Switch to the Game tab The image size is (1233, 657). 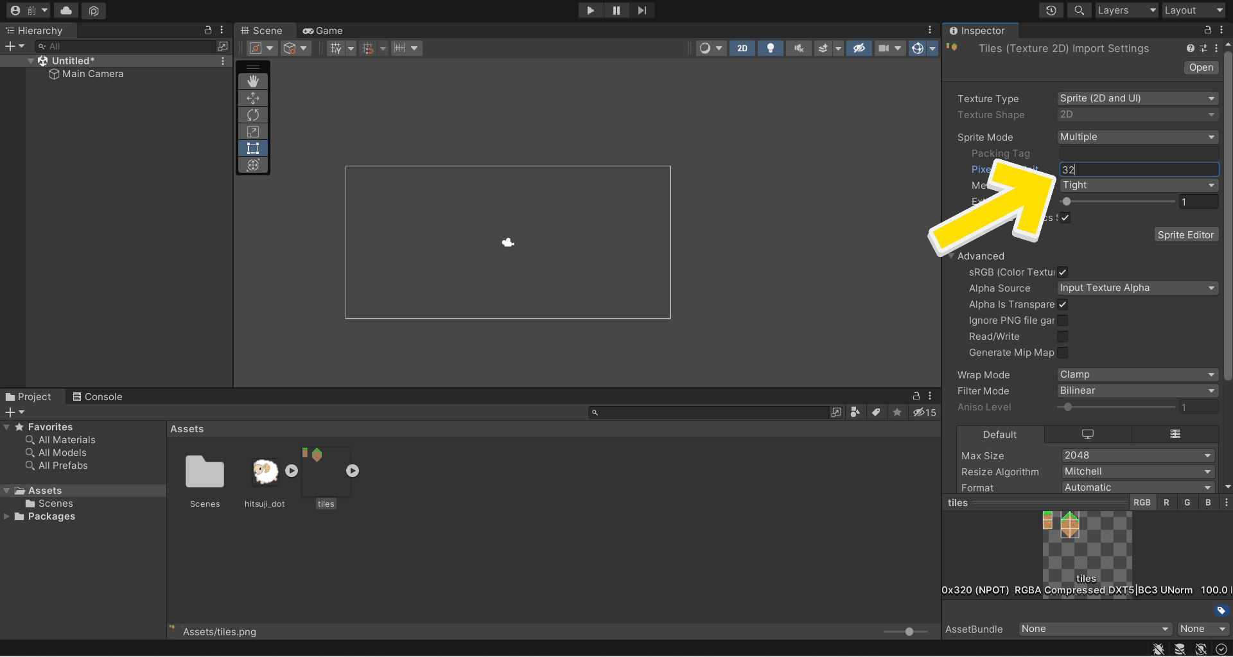323,31
